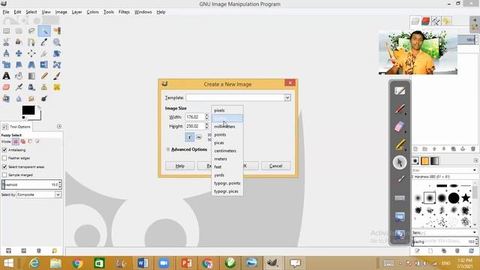This screenshot has width=480, height=270.
Task: Select the Free Select lasso tool
Action: [x=31, y=31]
